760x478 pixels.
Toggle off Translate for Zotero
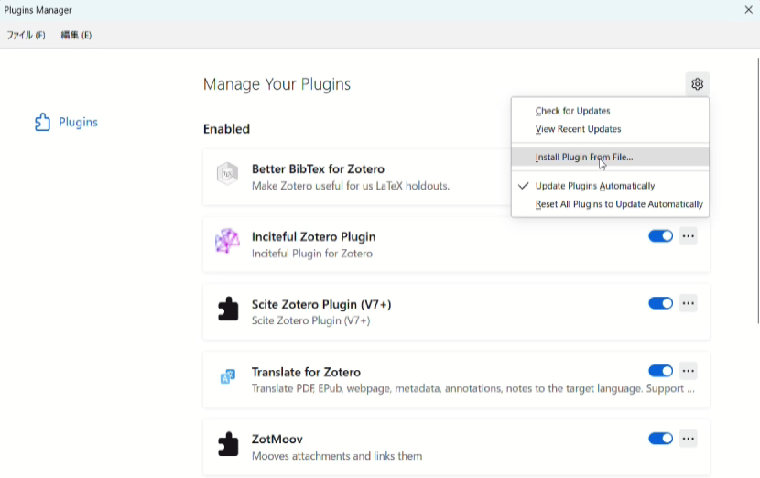click(x=660, y=371)
